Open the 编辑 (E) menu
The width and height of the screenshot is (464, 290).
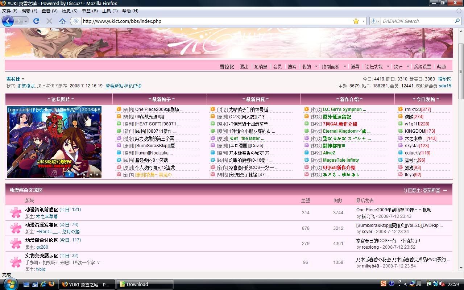pos(29,11)
